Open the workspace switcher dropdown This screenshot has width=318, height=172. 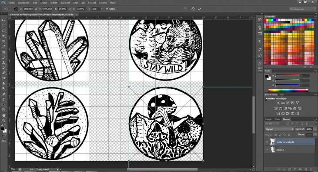point(302,9)
